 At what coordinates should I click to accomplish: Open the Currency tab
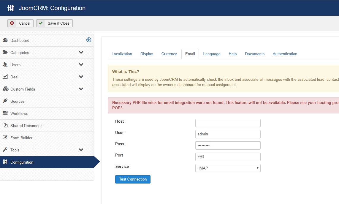pyautogui.click(x=169, y=54)
